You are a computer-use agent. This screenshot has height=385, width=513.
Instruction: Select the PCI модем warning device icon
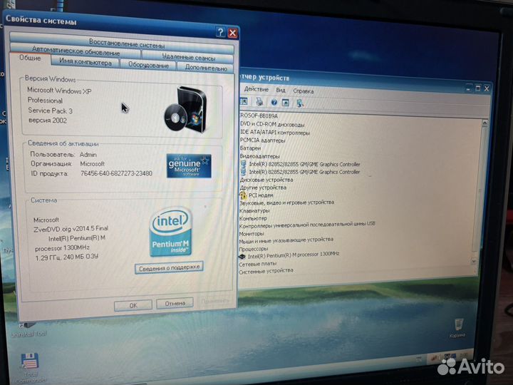[243, 195]
